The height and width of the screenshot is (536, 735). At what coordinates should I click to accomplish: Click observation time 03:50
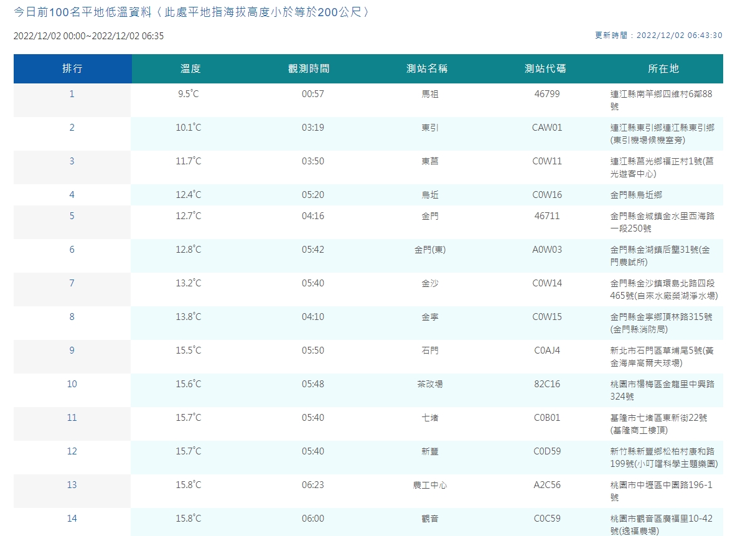click(x=312, y=161)
